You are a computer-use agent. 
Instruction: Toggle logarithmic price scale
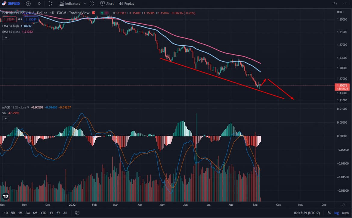[337, 213]
